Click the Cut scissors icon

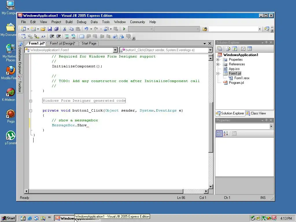click(64, 29)
